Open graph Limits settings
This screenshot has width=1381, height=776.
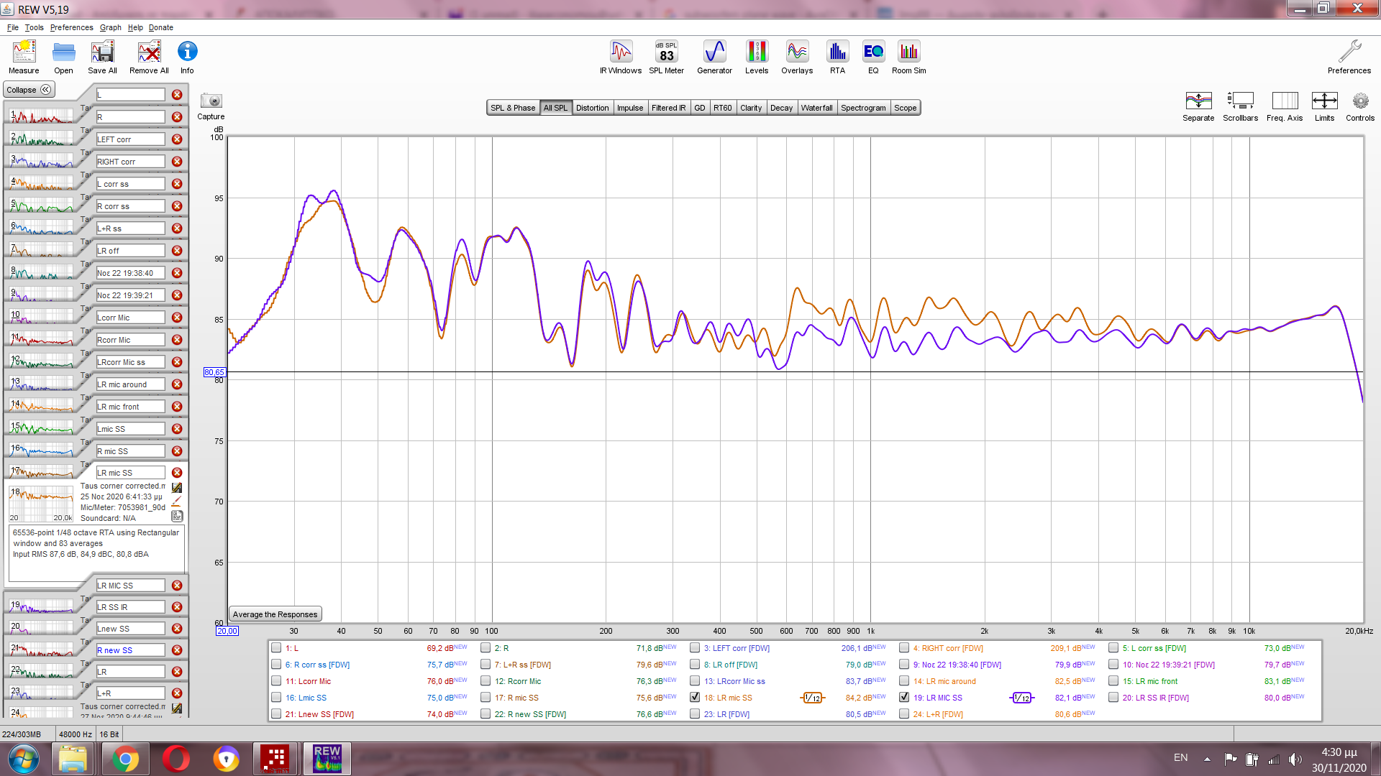tap(1324, 106)
